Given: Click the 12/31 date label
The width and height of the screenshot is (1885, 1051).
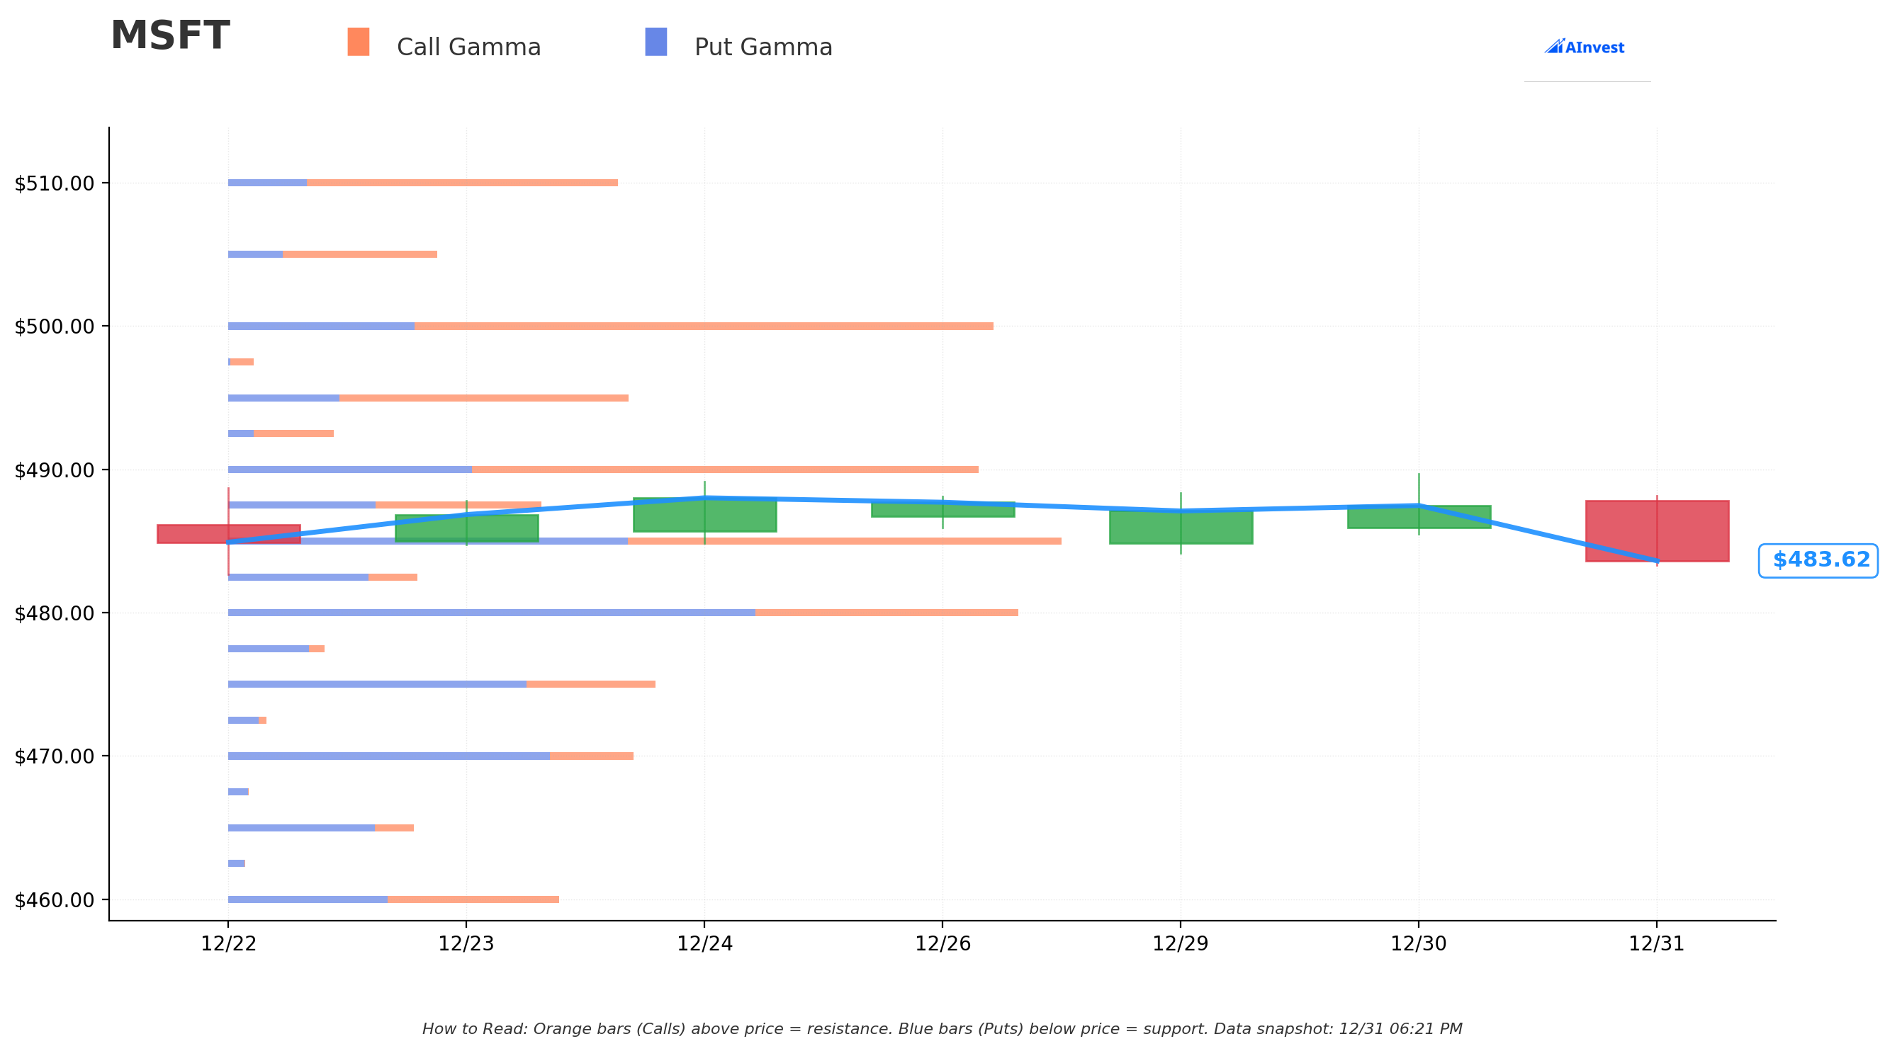Looking at the screenshot, I should 1657,944.
